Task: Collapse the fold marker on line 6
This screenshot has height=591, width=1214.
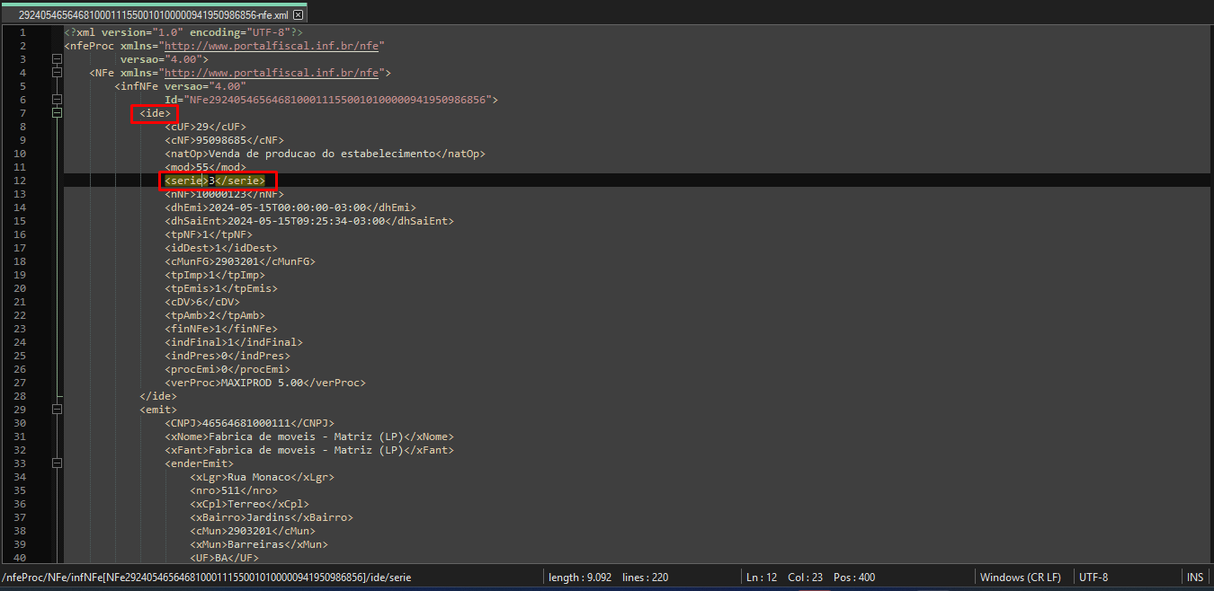Action: (x=57, y=100)
